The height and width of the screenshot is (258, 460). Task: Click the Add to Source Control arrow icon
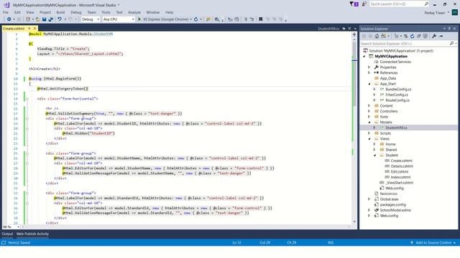click(x=412, y=243)
